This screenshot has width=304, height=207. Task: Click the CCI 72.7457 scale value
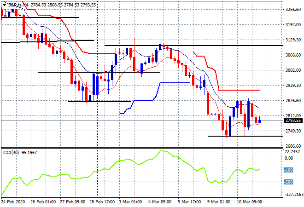pos(292,152)
